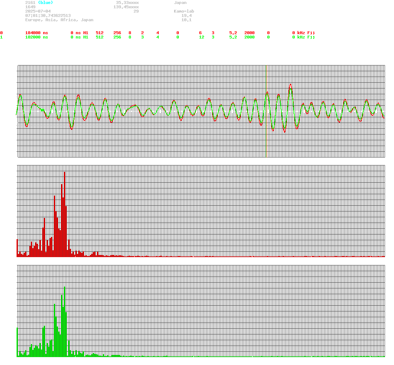Select the red "2000" value
Viewport: 394px width, 365px height.
click(x=249, y=33)
